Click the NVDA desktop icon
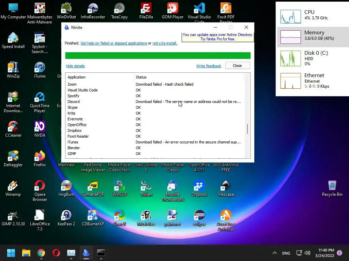Viewport: 349px width, 261px height. (x=40, y=129)
